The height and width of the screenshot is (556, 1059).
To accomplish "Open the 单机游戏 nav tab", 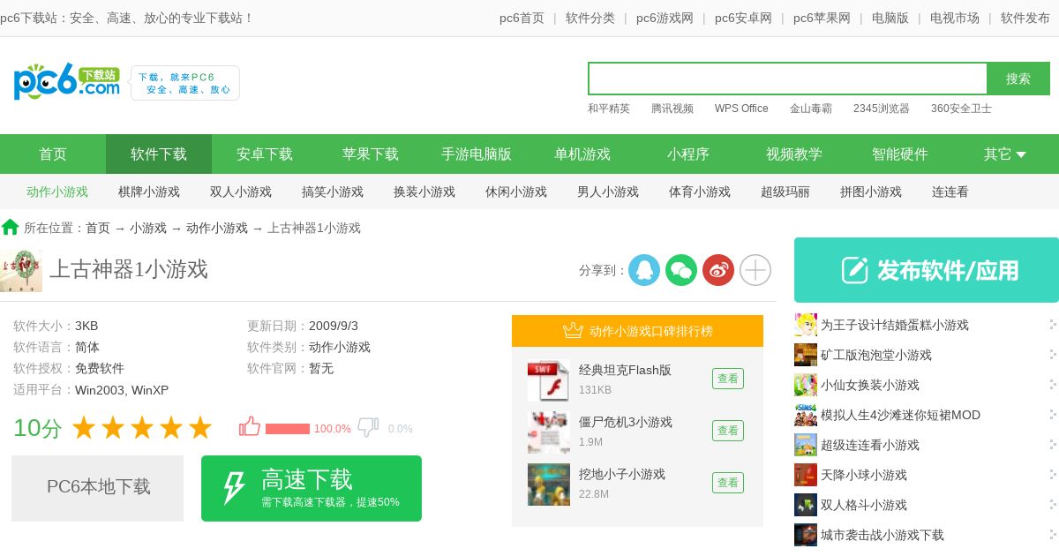I will point(582,154).
